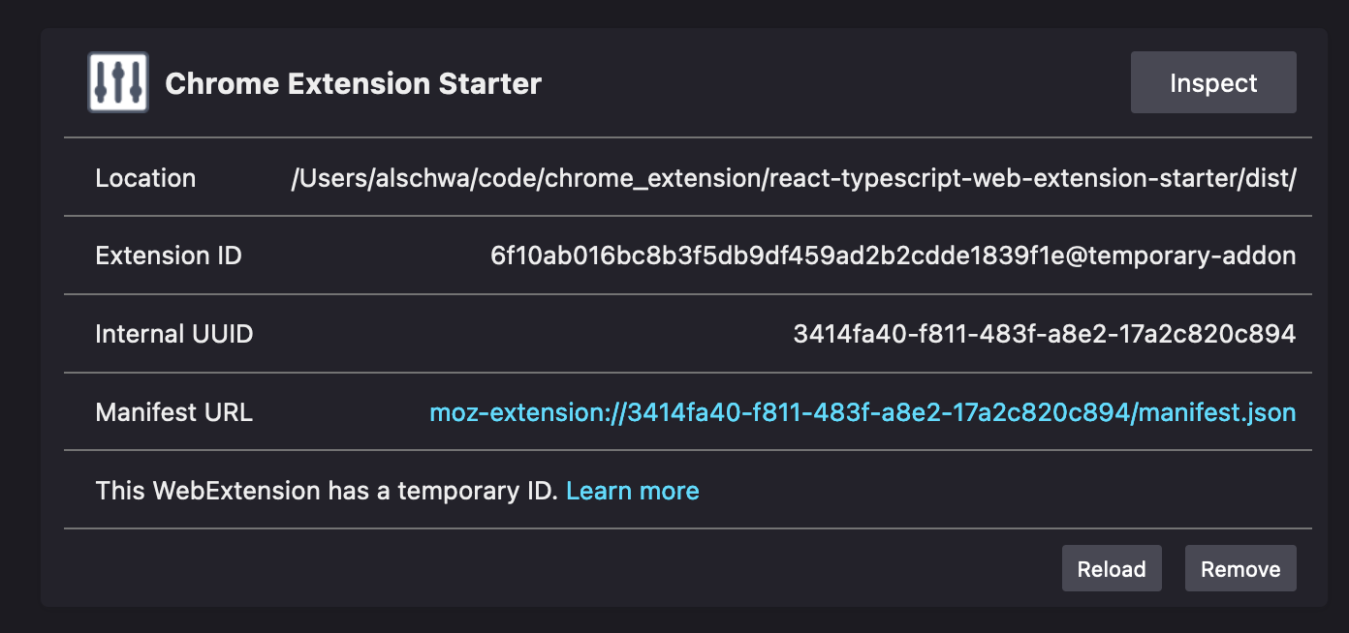
Task: Open the Learn more link
Action: (632, 491)
